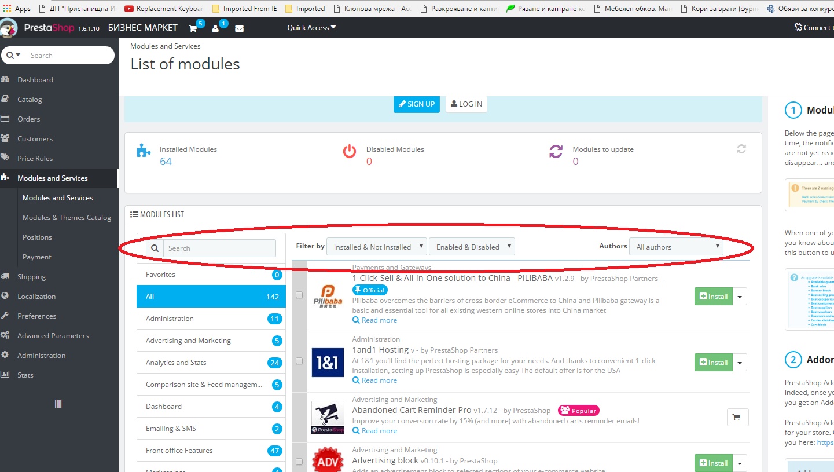Collapse the sidebar using the bars icon
The width and height of the screenshot is (834, 472).
click(58, 404)
